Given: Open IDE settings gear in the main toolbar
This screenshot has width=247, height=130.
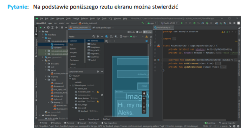Looking at the screenshot, I should [234, 23].
